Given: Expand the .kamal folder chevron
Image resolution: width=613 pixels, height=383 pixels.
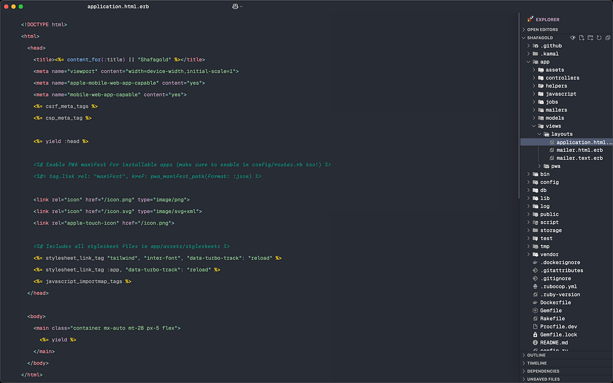Looking at the screenshot, I should click(x=528, y=54).
